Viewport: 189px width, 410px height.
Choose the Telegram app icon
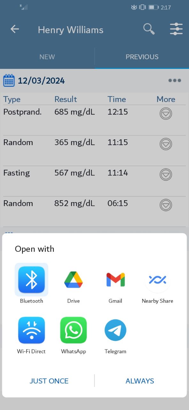(115, 330)
